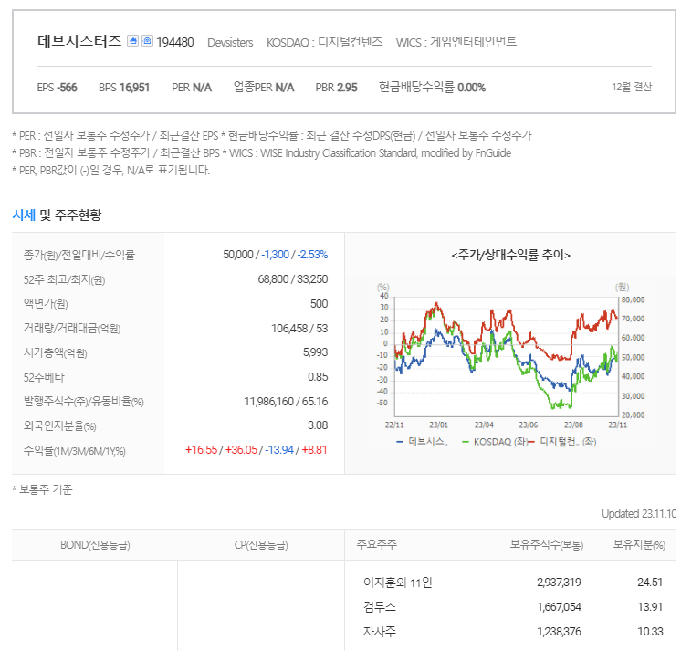This screenshot has width=681, height=651.
Task: Click the 업종PER N/A indicator
Action: pos(264,88)
